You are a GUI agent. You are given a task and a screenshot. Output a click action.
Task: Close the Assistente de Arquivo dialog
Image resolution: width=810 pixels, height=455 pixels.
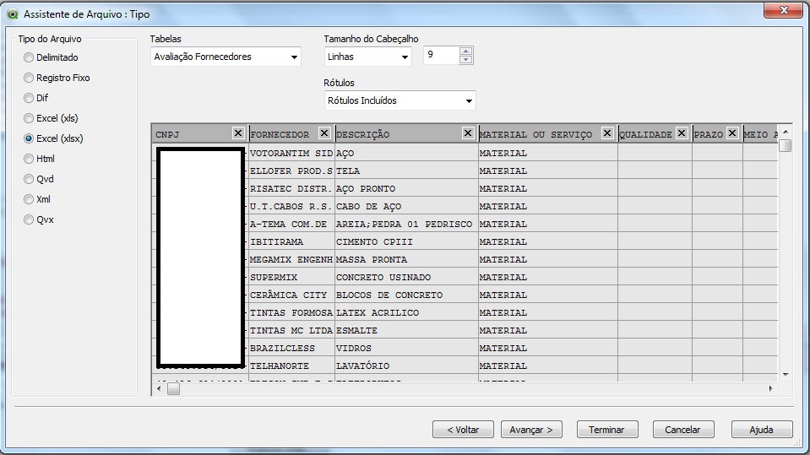(x=784, y=10)
